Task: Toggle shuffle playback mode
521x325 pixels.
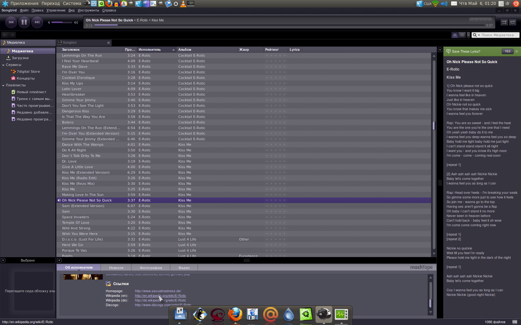Action: (x=504, y=22)
